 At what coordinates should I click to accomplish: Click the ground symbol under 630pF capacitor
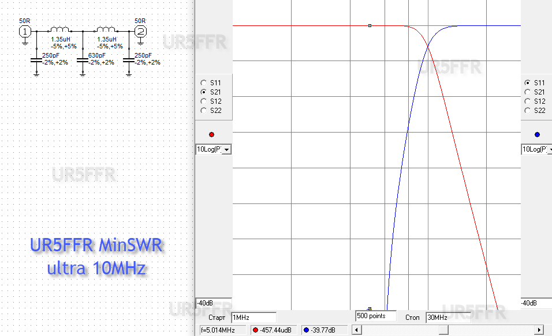click(83, 73)
